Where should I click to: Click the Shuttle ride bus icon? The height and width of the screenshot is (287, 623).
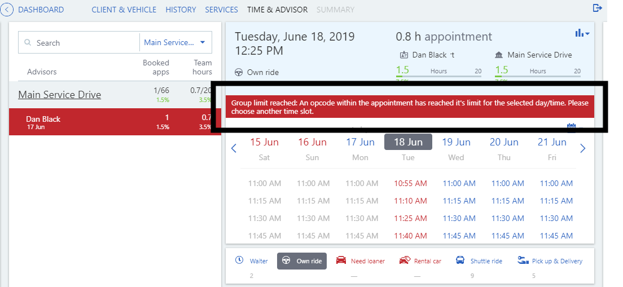[460, 260]
